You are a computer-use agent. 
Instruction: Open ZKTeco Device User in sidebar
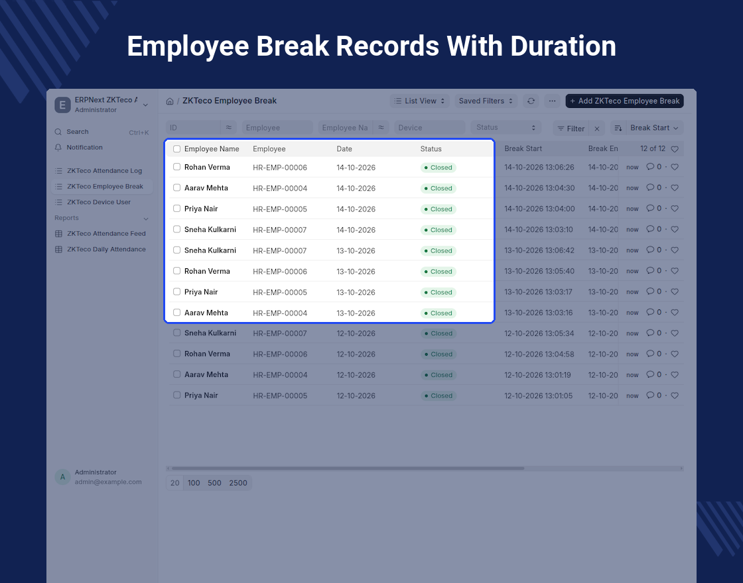102,203
